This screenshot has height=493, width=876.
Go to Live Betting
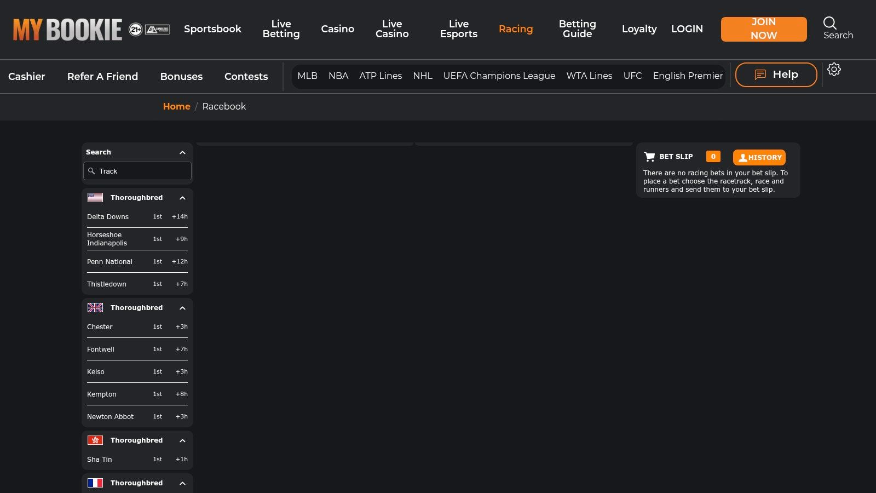coord(281,29)
